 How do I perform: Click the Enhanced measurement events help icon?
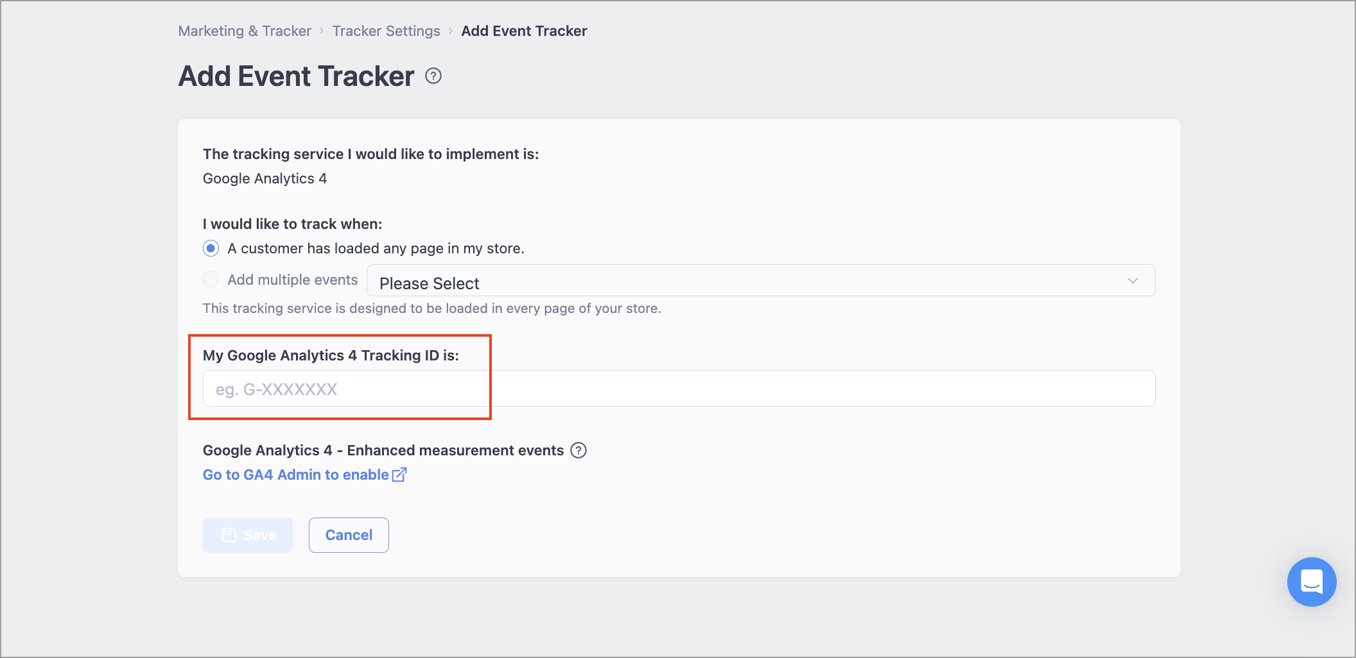[x=578, y=450]
